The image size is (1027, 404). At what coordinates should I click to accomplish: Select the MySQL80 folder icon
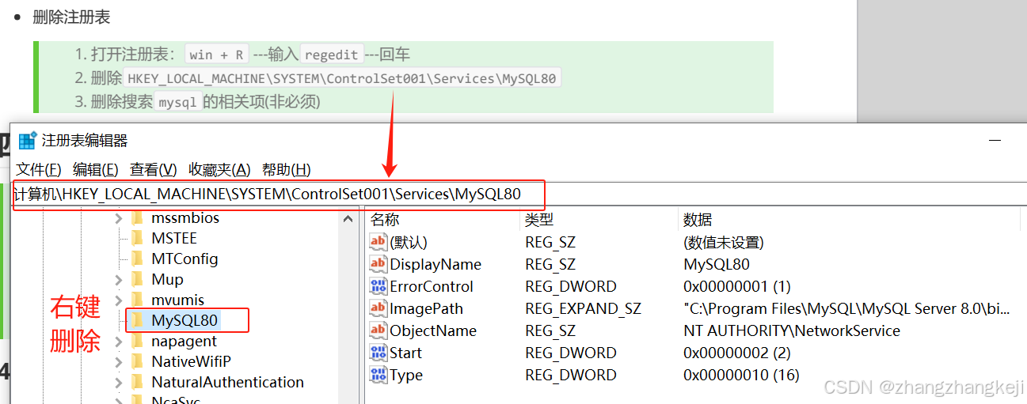[x=137, y=320]
